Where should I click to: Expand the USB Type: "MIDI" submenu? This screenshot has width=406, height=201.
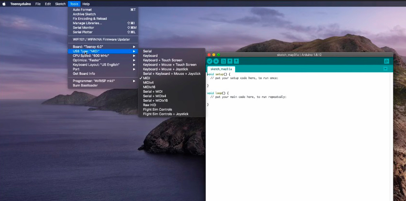pyautogui.click(x=103, y=51)
